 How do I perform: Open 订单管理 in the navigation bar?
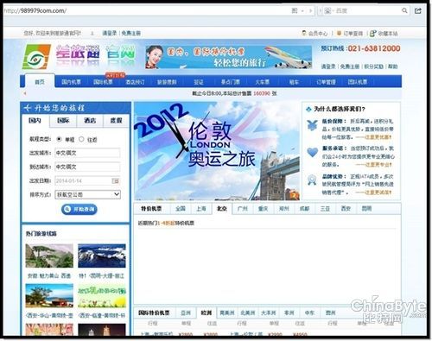pyautogui.click(x=326, y=82)
